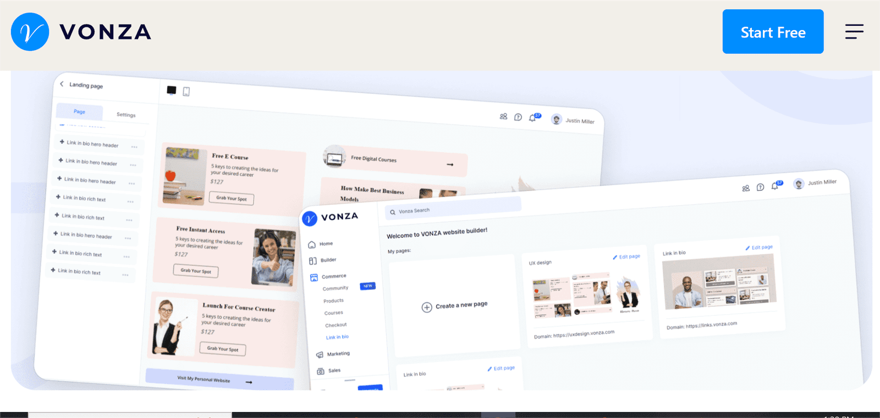Viewport: 880px width, 418px height.
Task: Click the Commerce icon in sidebar
Action: click(x=313, y=277)
